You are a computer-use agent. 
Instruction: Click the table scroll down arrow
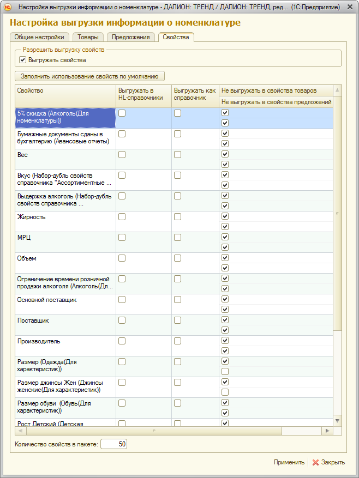[x=337, y=421]
